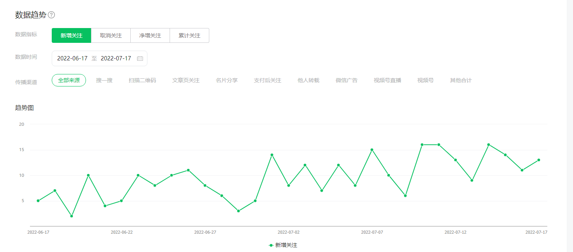Viewport: 573px width, 252px height.
Task: Filter by 扫描二维码 channel
Action: 142,81
